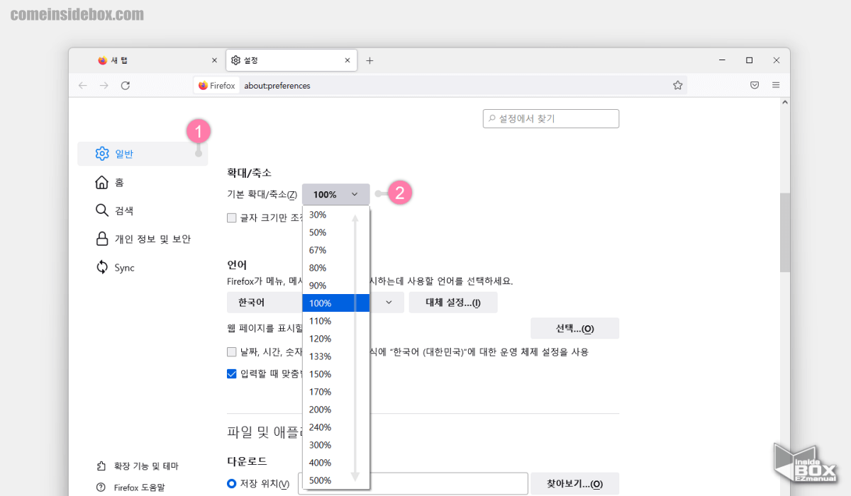The image size is (851, 496).
Task: Click the 찾아보기... button
Action: pos(574,484)
